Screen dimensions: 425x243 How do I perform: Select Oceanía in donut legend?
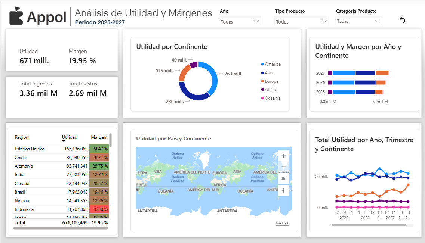tap(271, 98)
